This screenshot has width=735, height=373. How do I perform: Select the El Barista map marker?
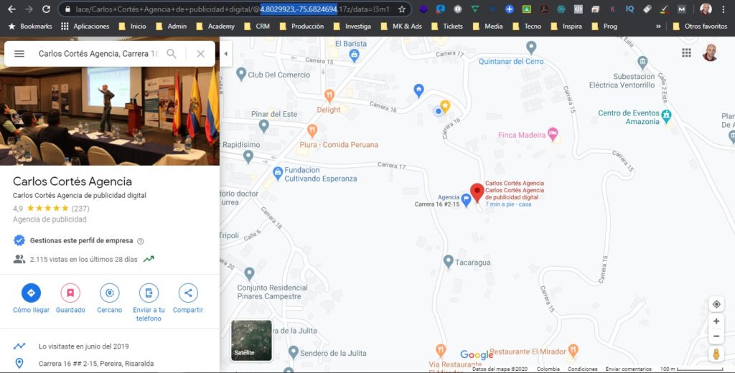[x=355, y=56]
